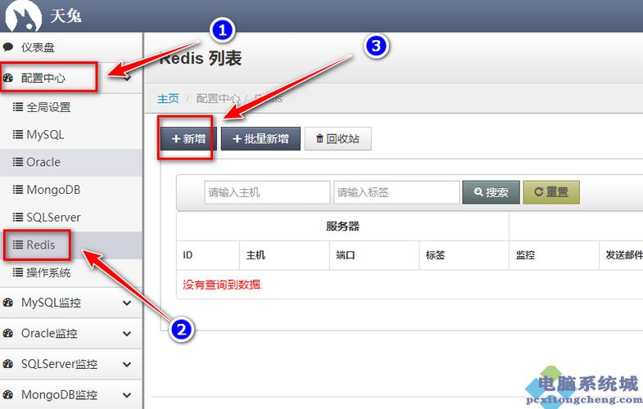This screenshot has width=643, height=409.
Task: Click the 新增 button
Action: point(188,139)
